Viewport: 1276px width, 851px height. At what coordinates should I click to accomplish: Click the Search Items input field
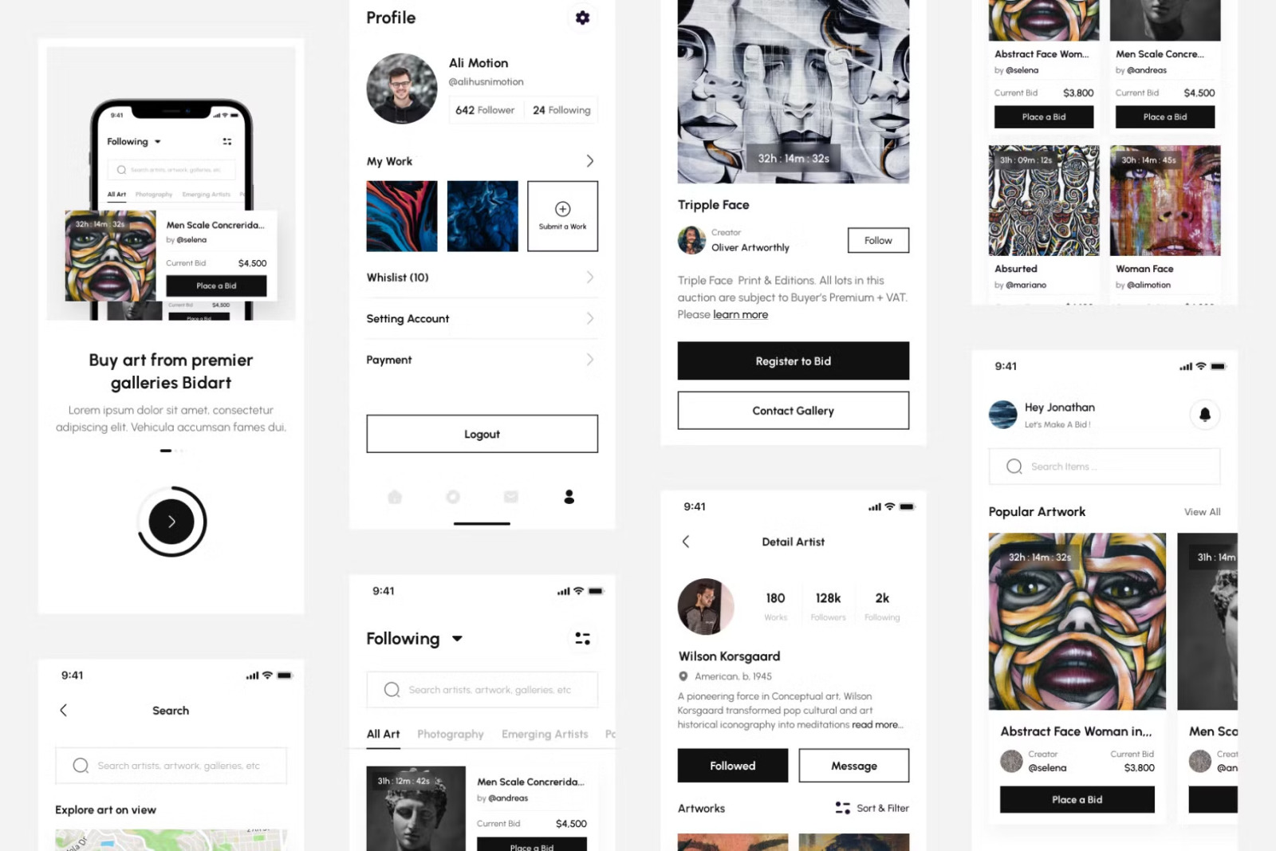(1105, 467)
